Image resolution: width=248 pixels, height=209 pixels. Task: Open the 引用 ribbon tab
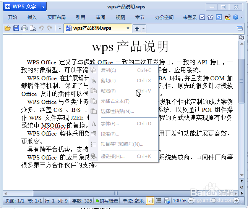[x=81, y=17]
